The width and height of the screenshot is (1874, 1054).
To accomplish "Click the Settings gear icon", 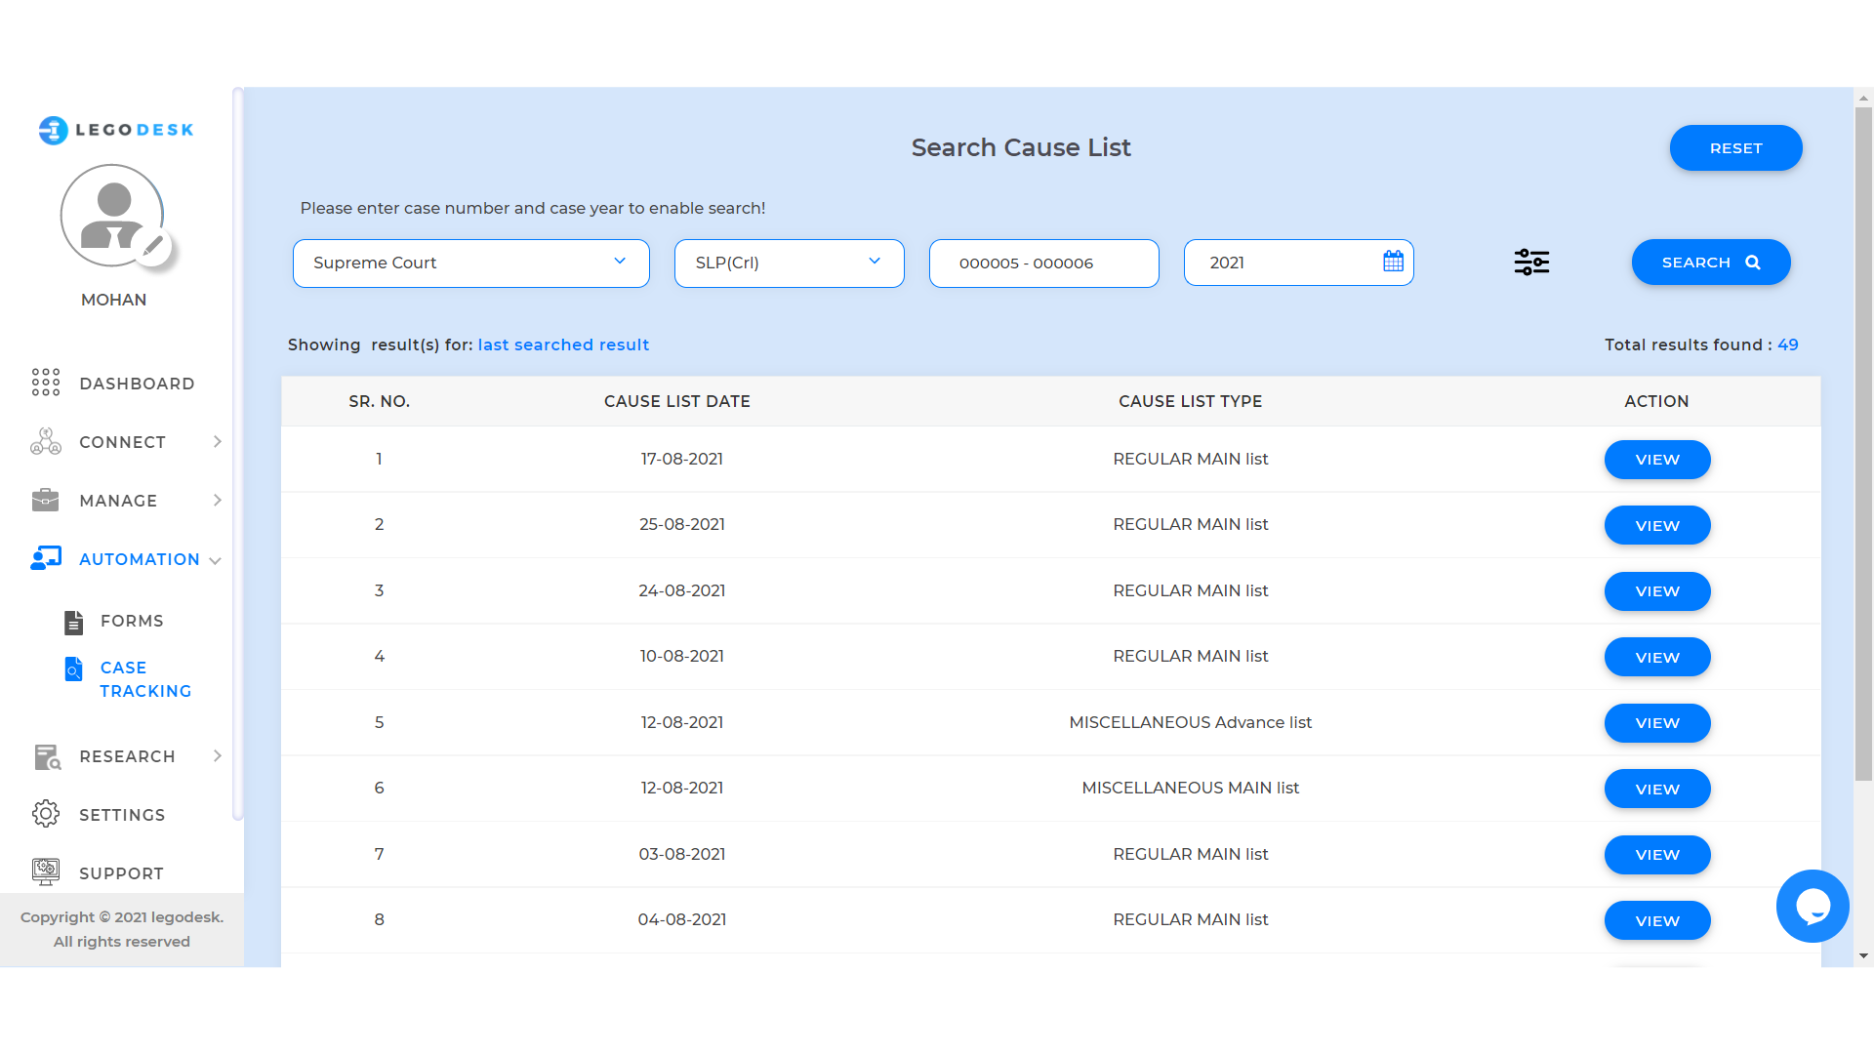I will [46, 814].
